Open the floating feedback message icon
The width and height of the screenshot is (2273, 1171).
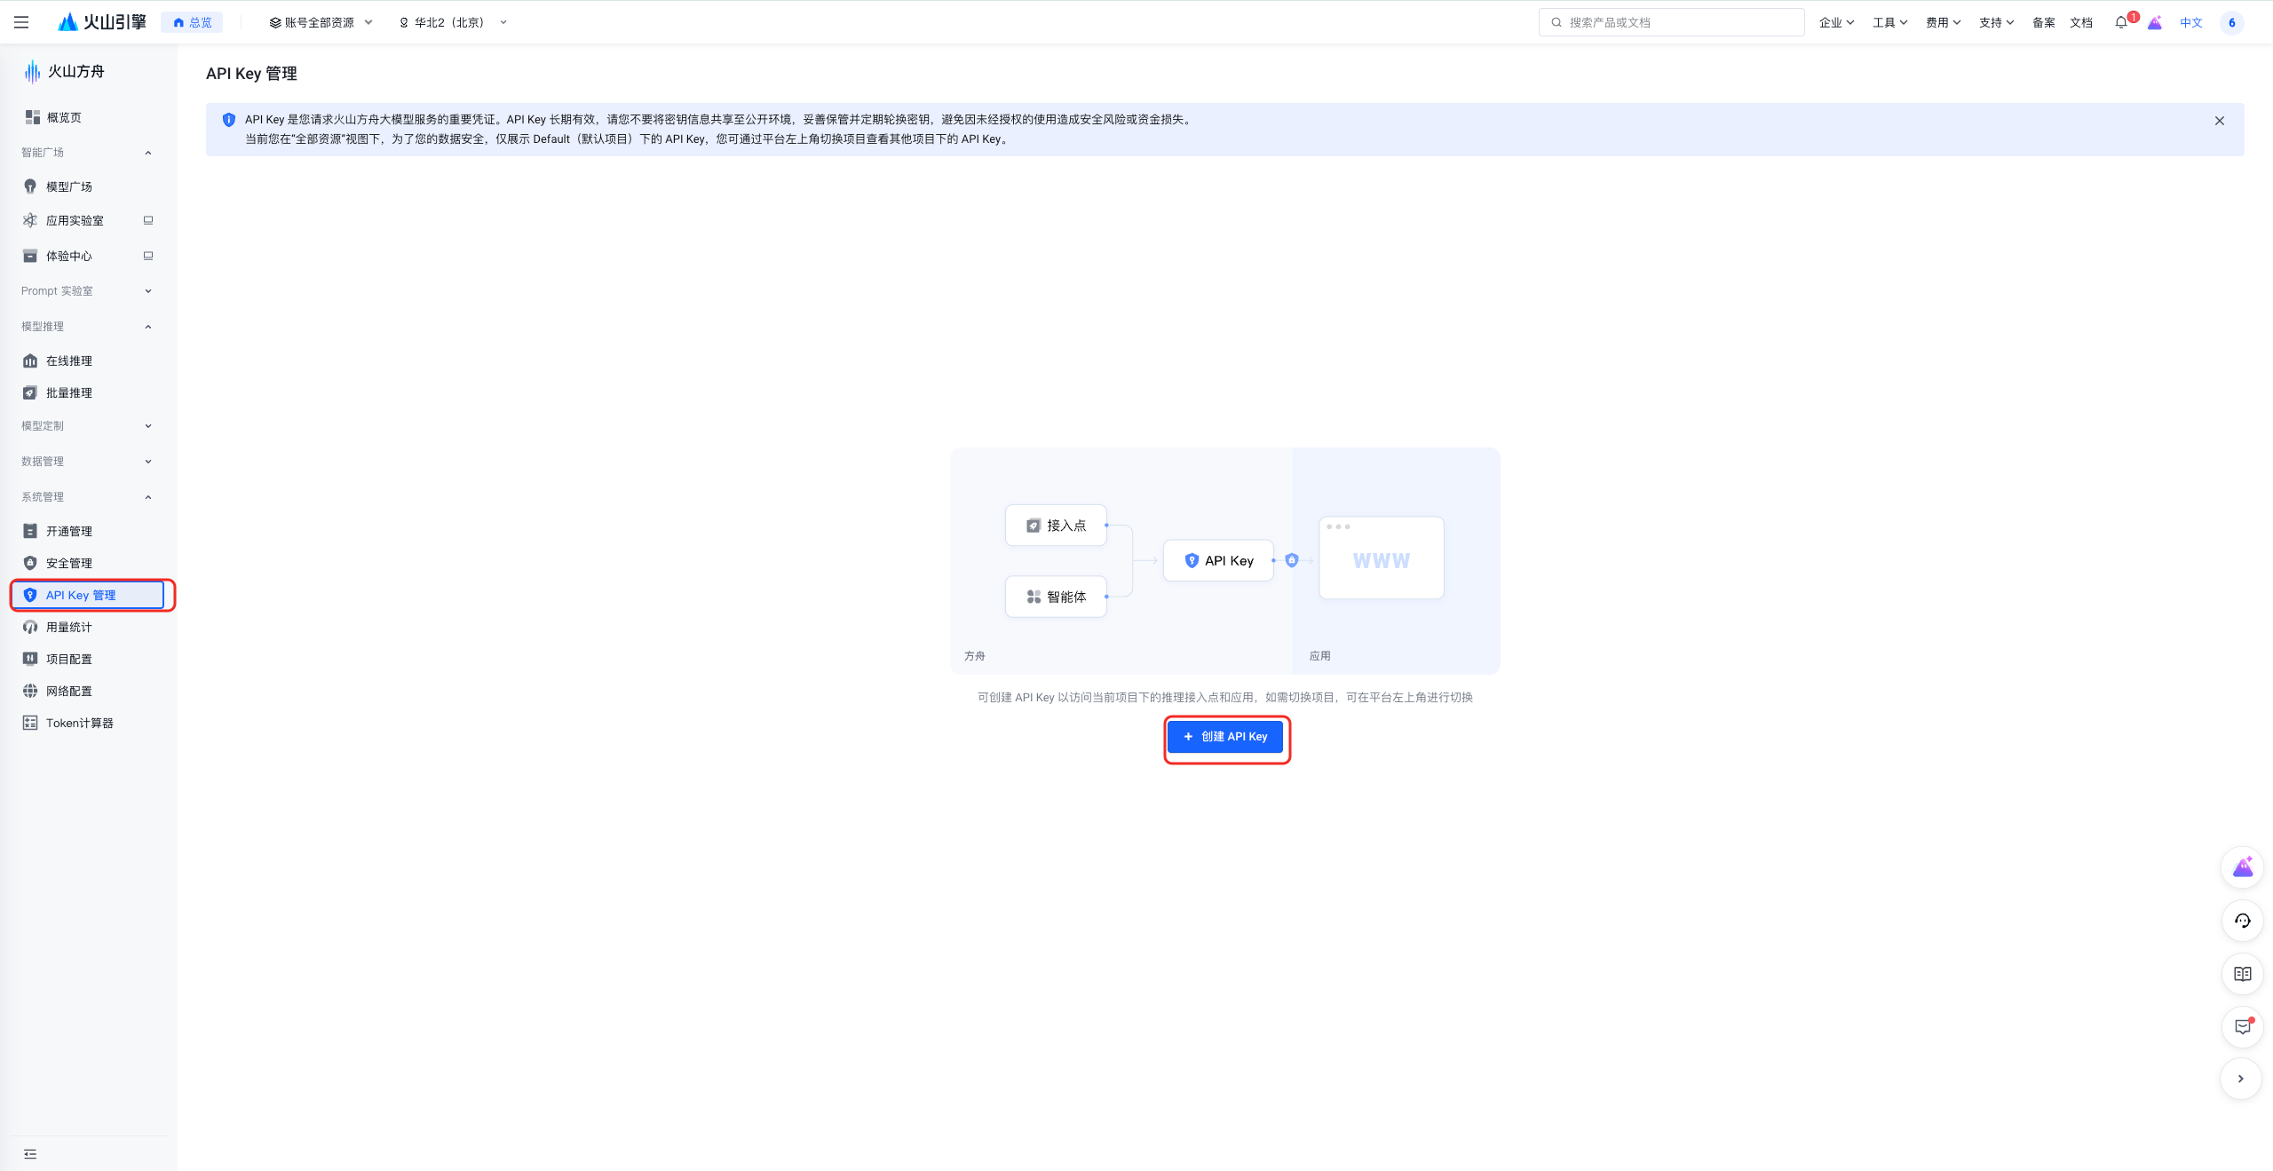coord(2242,1027)
